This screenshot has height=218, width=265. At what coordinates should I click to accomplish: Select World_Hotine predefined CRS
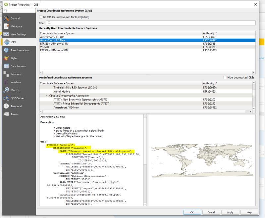coord(146,91)
